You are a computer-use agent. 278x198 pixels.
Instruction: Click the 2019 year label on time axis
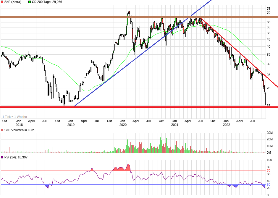pyautogui.click(x=71, y=125)
